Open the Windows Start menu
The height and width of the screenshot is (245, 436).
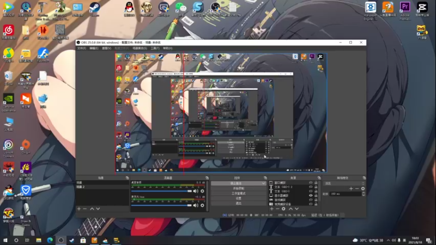[x=5, y=240]
